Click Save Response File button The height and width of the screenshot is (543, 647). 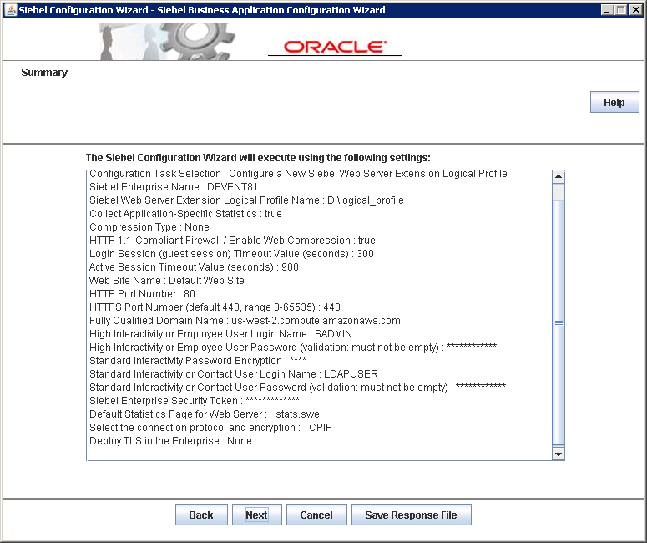[x=411, y=515]
